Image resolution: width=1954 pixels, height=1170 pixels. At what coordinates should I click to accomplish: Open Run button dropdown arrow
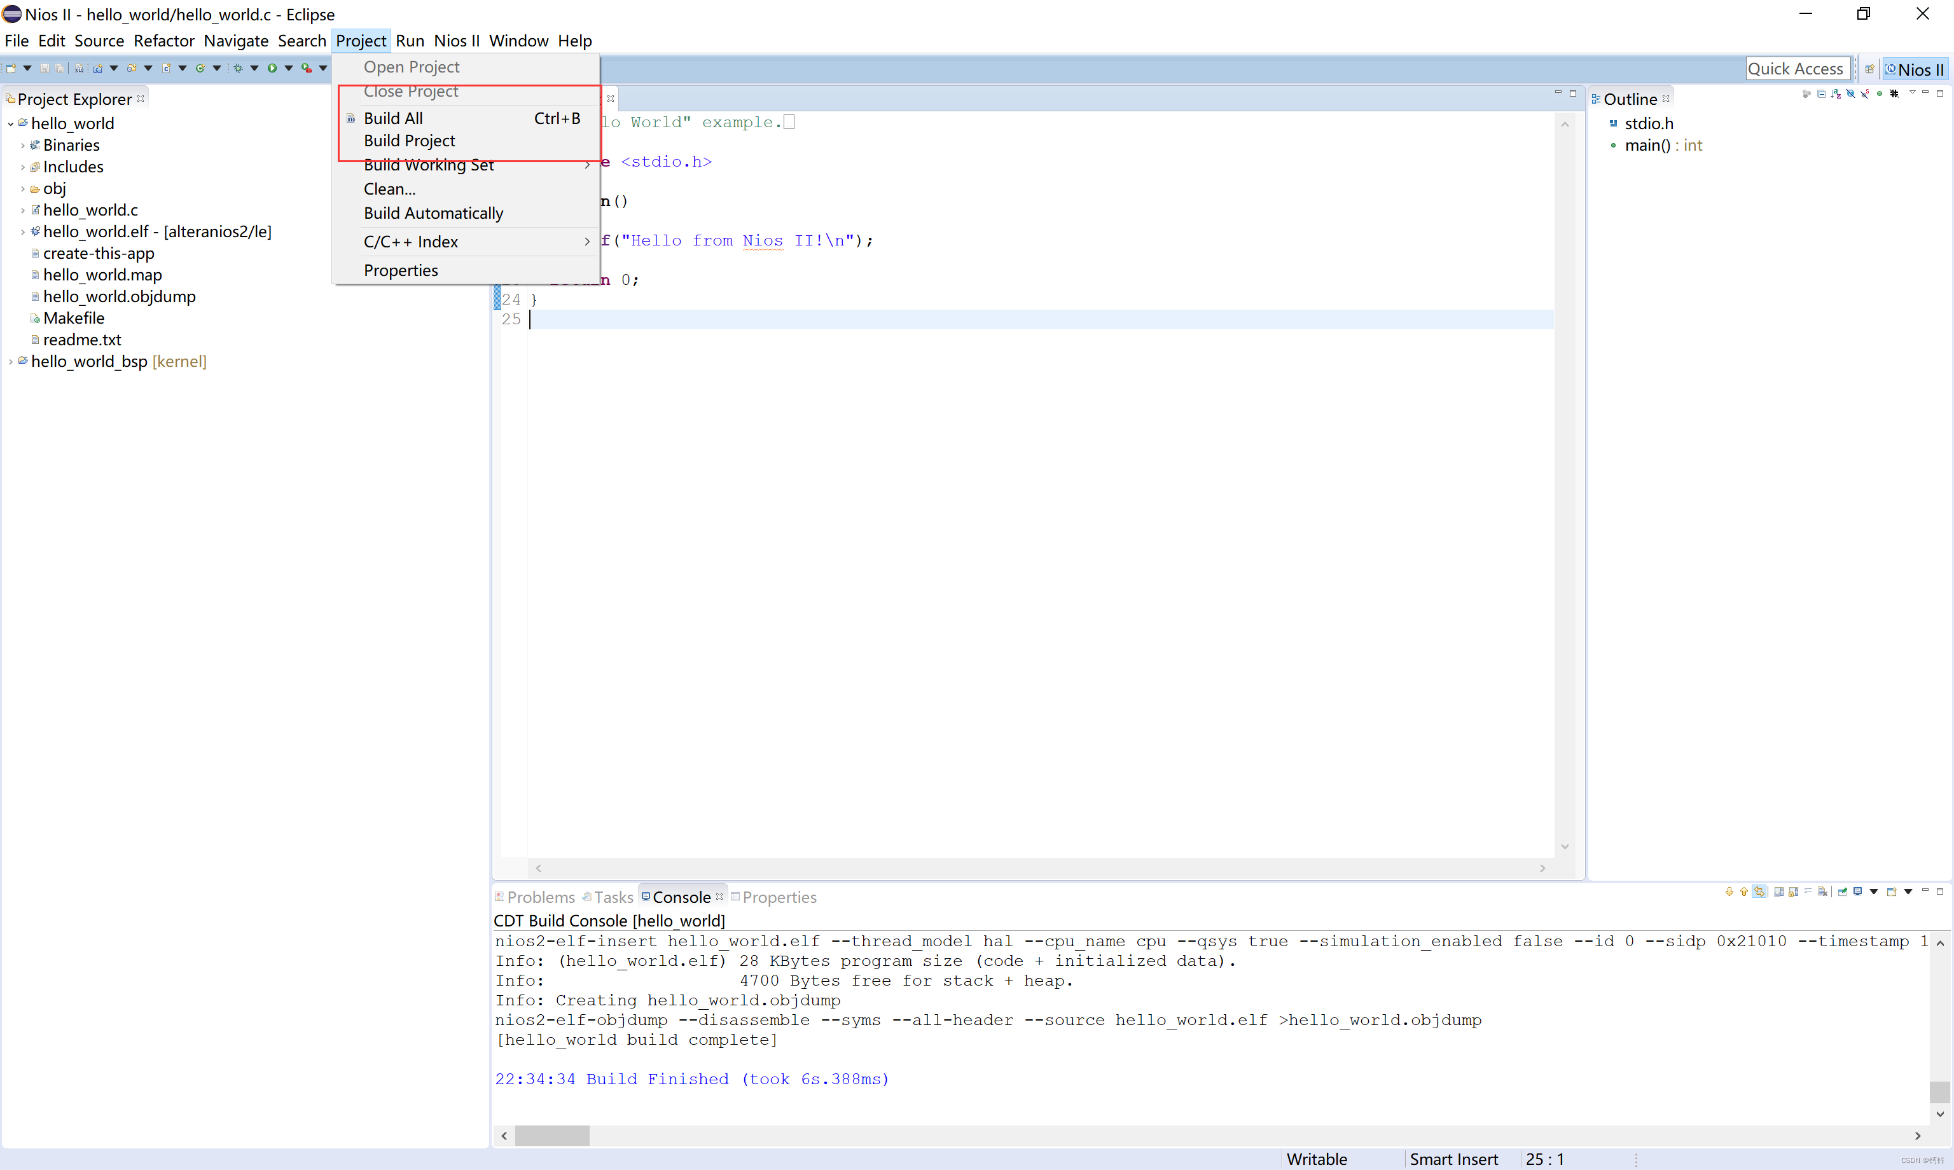coord(289,69)
